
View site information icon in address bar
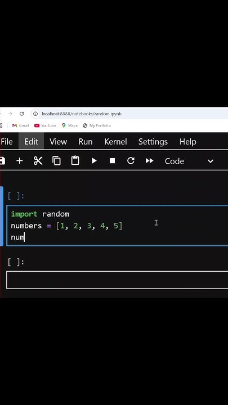35,114
